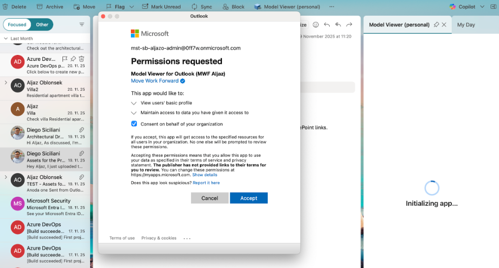This screenshot has width=499, height=268.
Task: Click the Sync toolbar button
Action: 201,7
